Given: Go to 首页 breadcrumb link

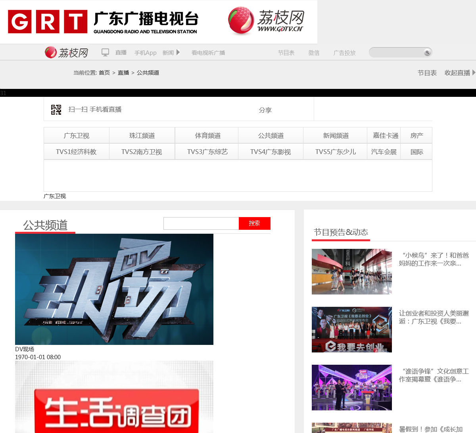Looking at the screenshot, I should (104, 73).
